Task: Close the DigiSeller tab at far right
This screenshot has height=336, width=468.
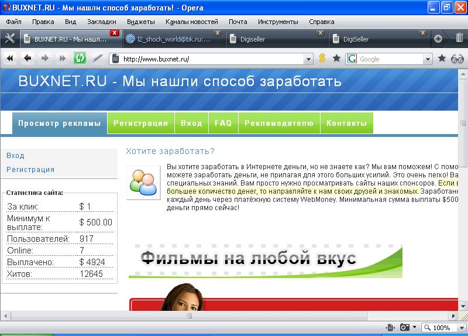Action: (x=423, y=33)
